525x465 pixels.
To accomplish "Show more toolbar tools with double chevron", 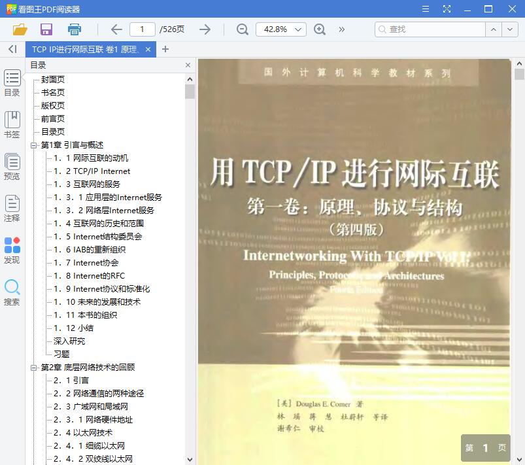I will coord(341,29).
